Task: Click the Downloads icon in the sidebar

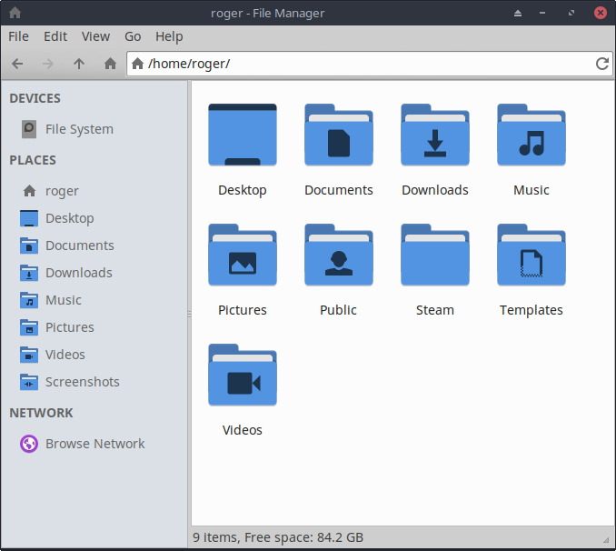Action: pyautogui.click(x=29, y=273)
